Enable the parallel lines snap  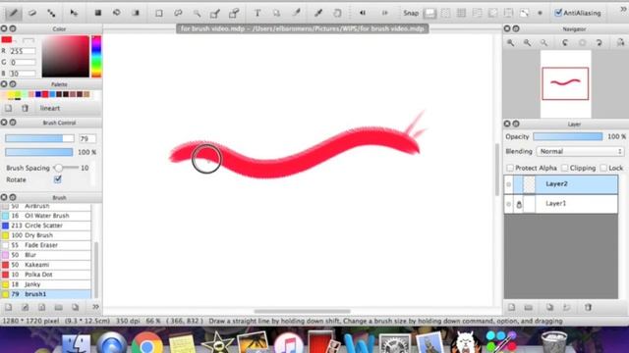445,13
